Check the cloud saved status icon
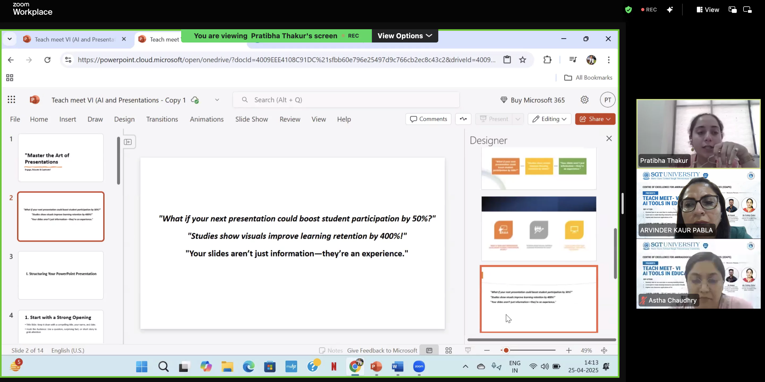 coord(195,100)
